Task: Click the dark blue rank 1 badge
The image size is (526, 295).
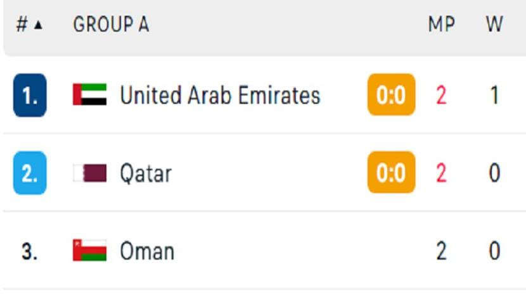Action: pyautogui.click(x=30, y=96)
